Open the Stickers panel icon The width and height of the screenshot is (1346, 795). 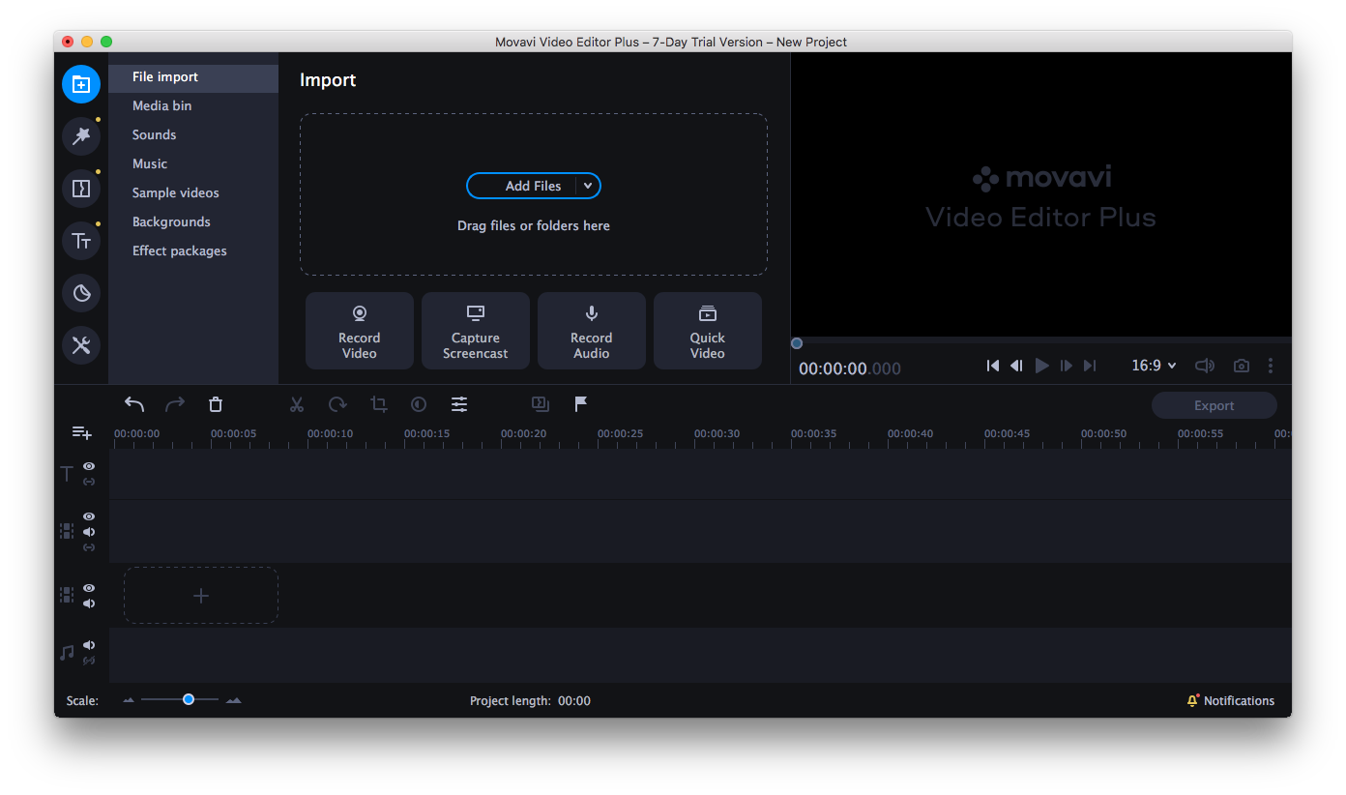pyautogui.click(x=81, y=293)
